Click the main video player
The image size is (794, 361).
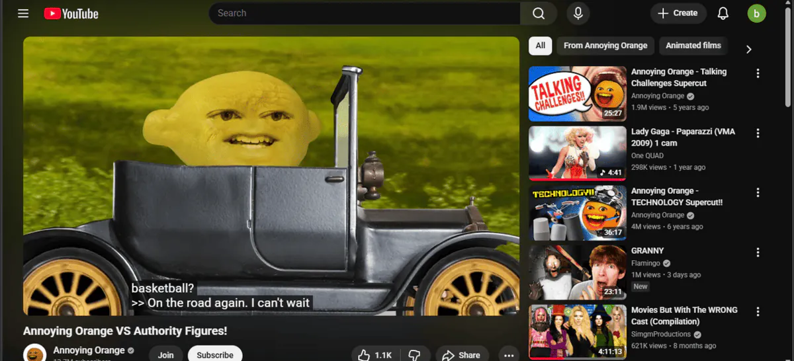pos(271,176)
